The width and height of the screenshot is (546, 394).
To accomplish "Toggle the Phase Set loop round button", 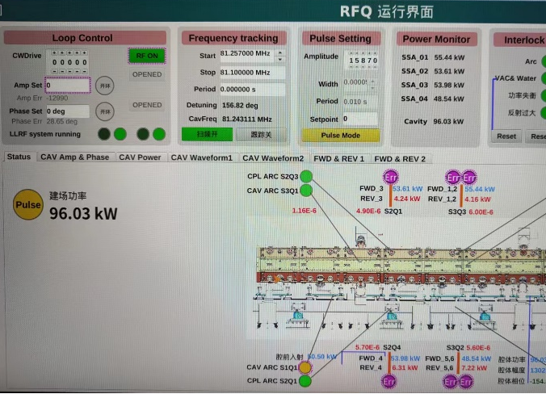I will click(x=105, y=112).
